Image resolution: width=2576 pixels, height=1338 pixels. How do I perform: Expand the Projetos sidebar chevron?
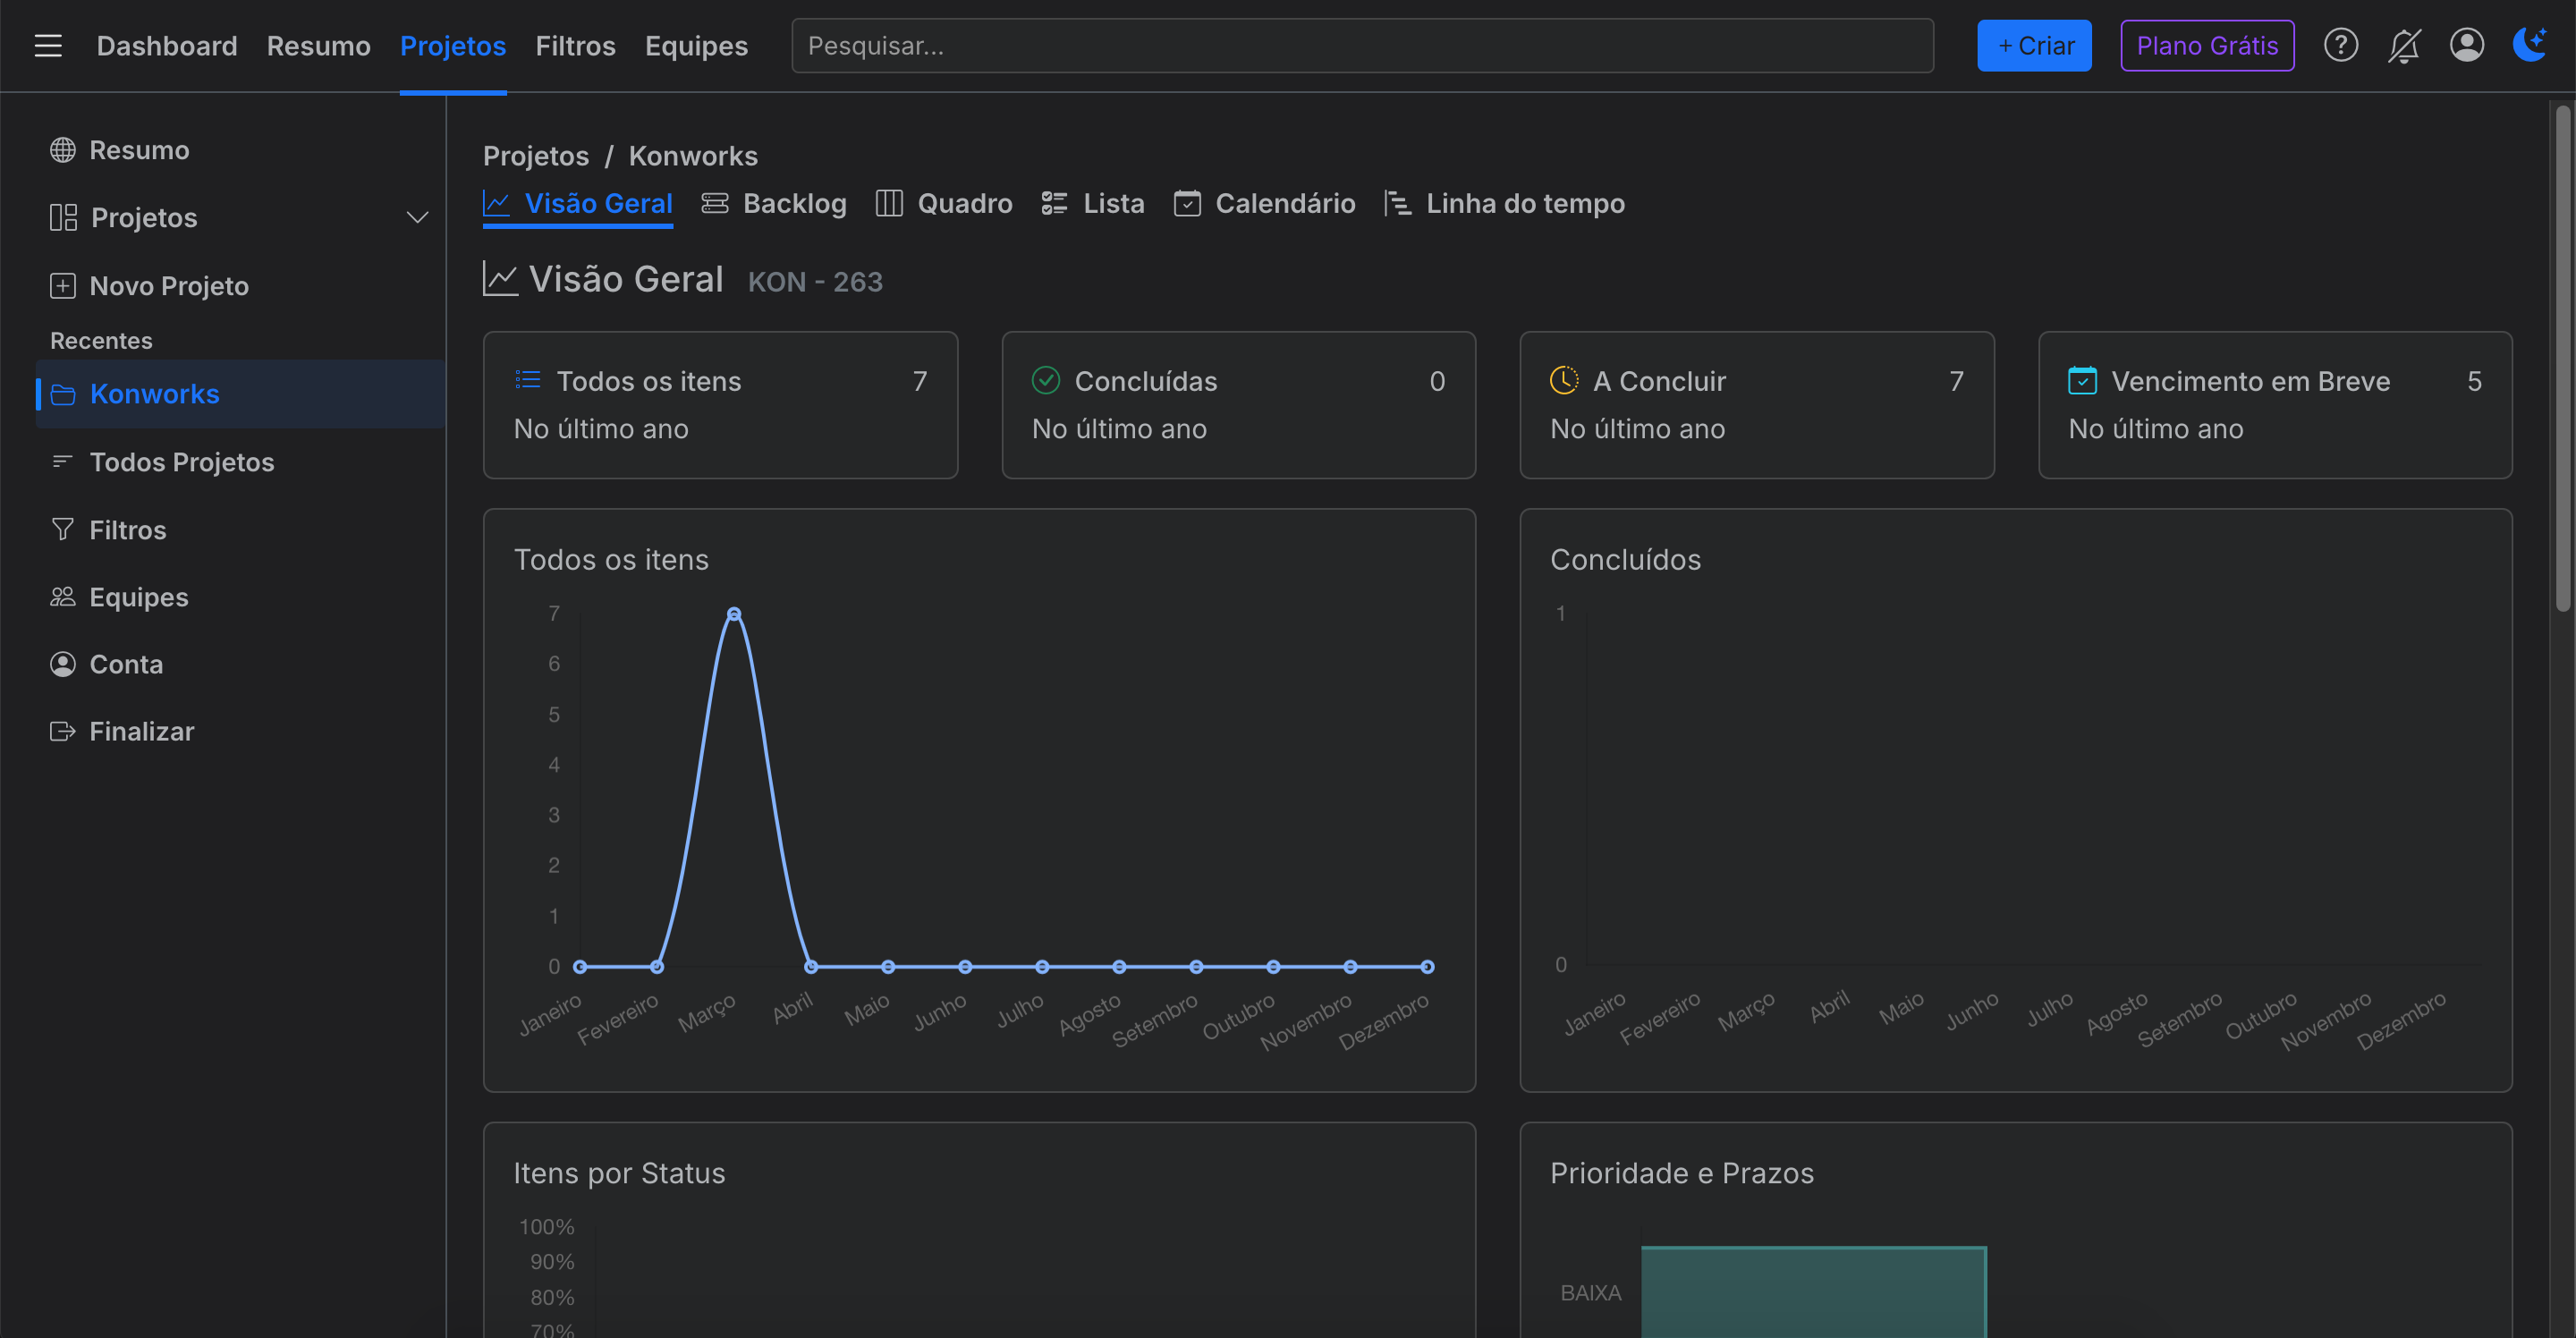[417, 218]
